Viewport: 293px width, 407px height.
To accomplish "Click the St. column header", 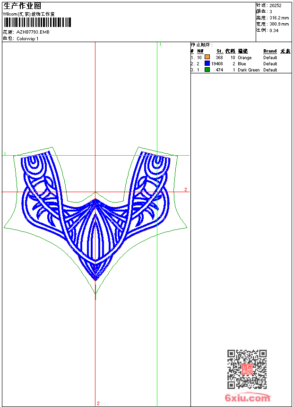I will [220, 51].
